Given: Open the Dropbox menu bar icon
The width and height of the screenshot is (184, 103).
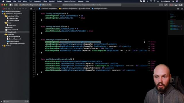Looking at the screenshot, I should 144,1.
